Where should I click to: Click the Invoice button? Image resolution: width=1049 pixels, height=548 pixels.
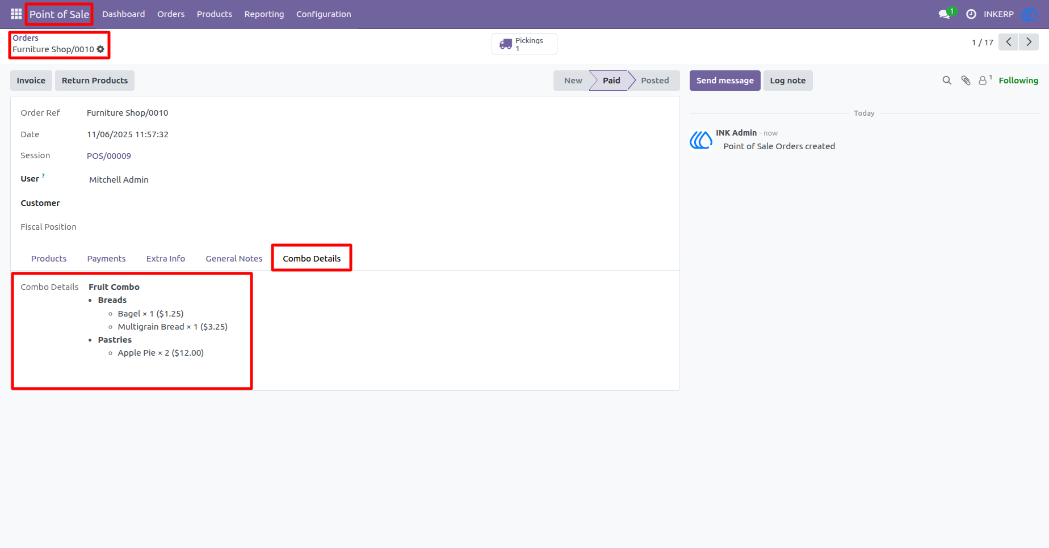point(31,81)
